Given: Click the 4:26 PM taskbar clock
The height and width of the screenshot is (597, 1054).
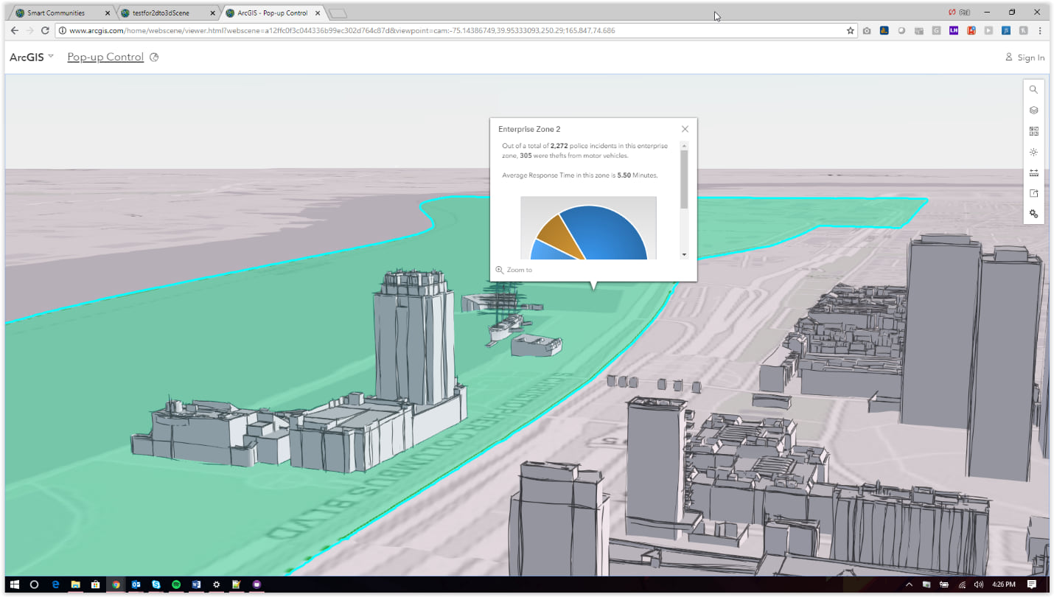Looking at the screenshot, I should pyautogui.click(x=1003, y=584).
